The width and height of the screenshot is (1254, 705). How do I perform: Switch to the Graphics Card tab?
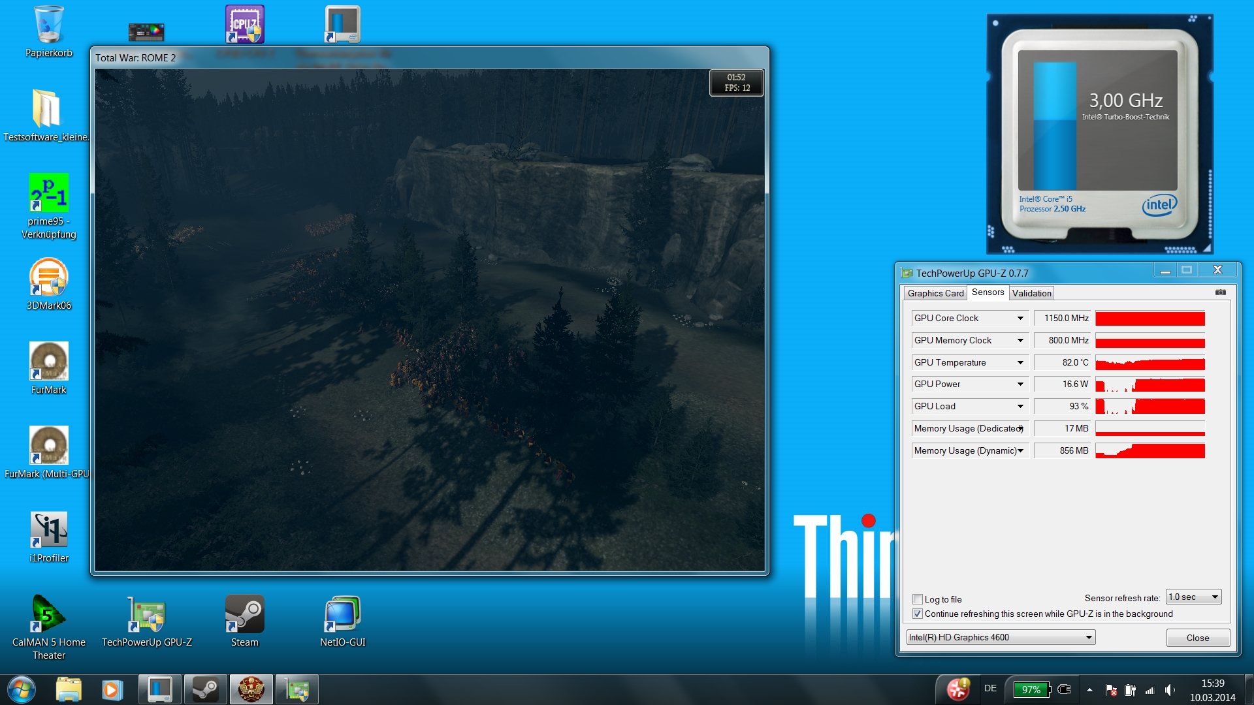pyautogui.click(x=935, y=293)
